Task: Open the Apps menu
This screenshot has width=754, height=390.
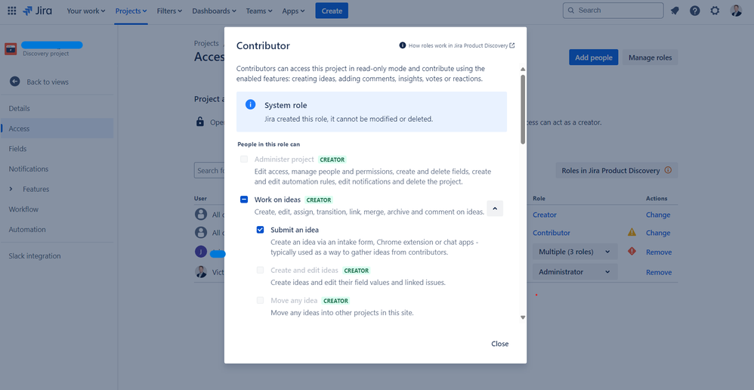Action: (x=293, y=11)
